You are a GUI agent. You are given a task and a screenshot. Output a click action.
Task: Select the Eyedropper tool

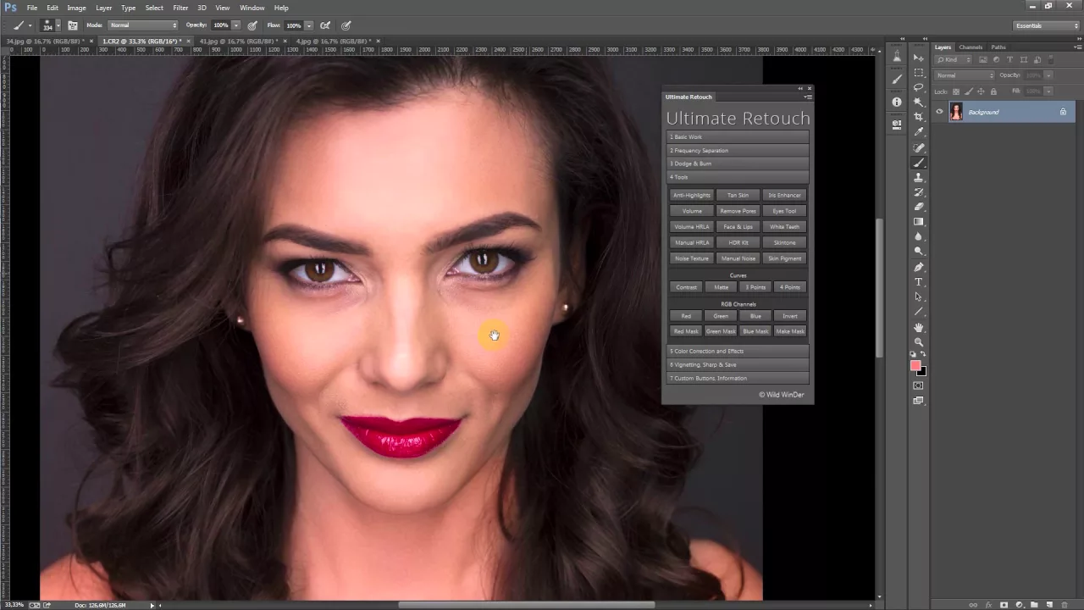pyautogui.click(x=919, y=131)
